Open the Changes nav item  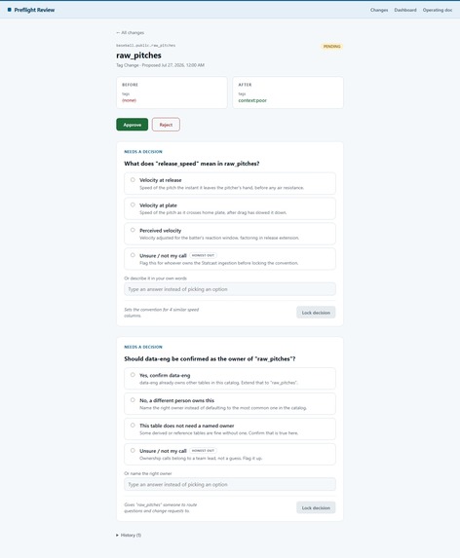click(379, 10)
